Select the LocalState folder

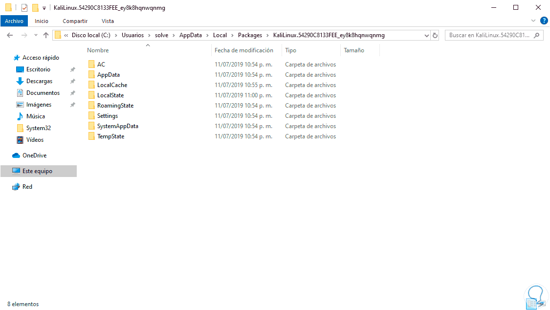(106, 95)
